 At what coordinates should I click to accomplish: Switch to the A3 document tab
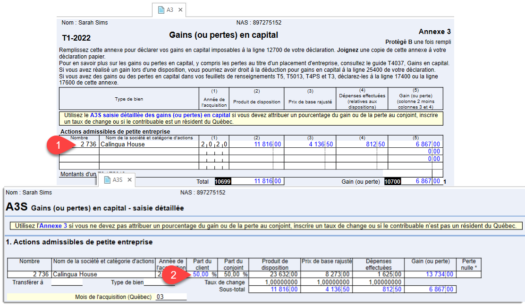169,10
